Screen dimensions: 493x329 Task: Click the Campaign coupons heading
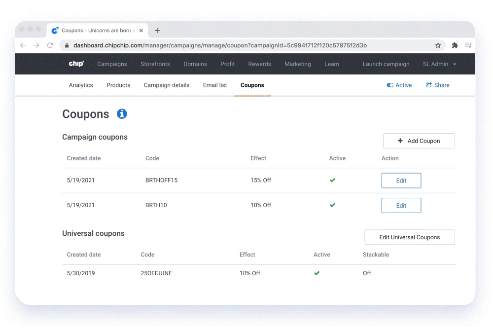[95, 137]
